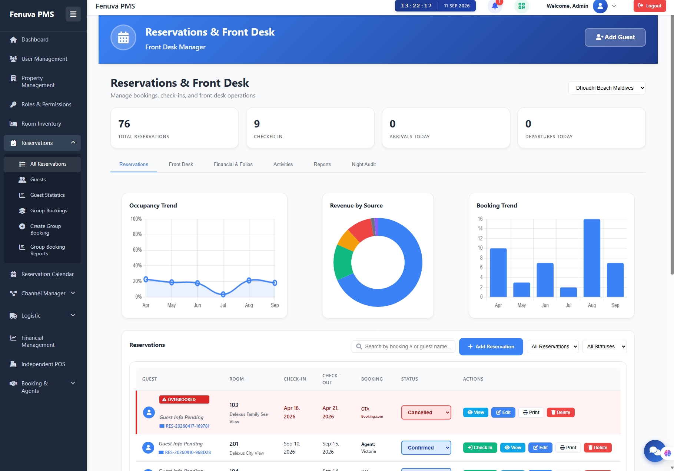Click the search reservations input field
The height and width of the screenshot is (471, 674).
[404, 346]
